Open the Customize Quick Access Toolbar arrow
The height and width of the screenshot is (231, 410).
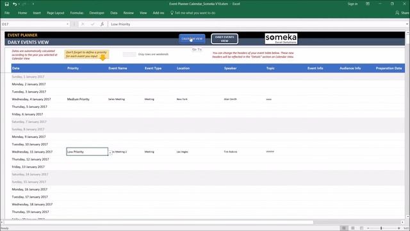(33, 4)
